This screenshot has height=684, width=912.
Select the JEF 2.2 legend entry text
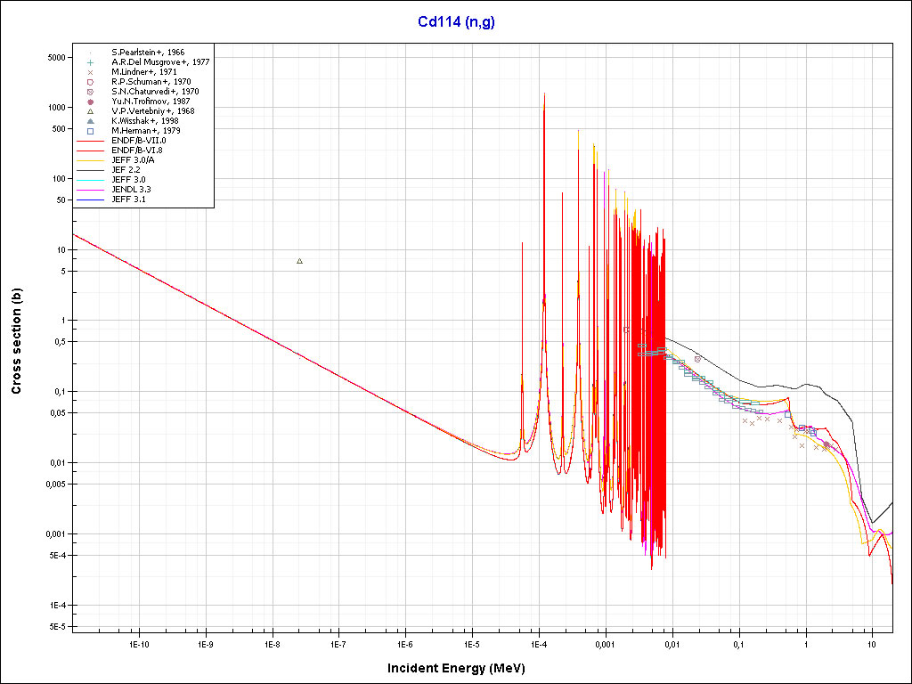coord(127,170)
